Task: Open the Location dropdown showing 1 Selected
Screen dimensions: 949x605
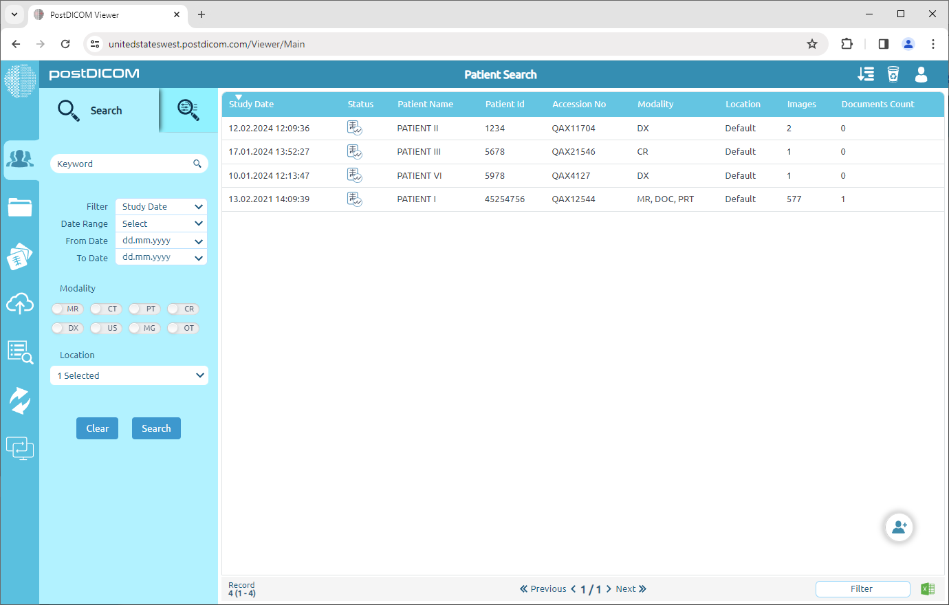Action: point(129,375)
